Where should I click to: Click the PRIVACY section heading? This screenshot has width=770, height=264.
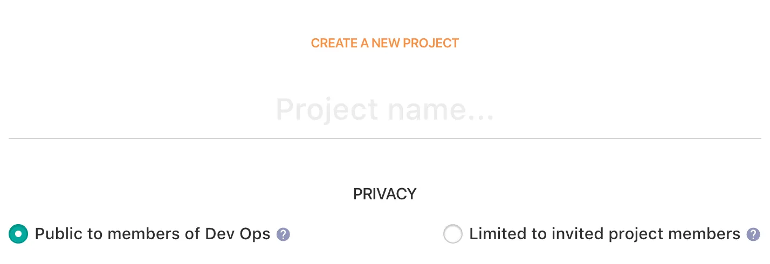[384, 194]
